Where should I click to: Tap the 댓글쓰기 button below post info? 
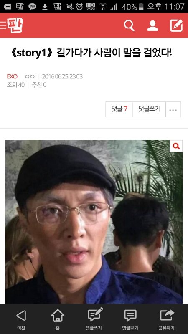(x=149, y=109)
